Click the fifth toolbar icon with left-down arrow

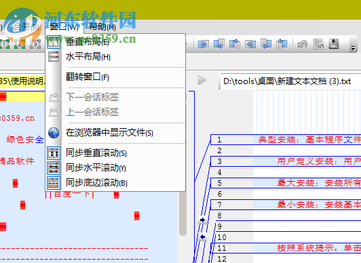tap(266, 43)
